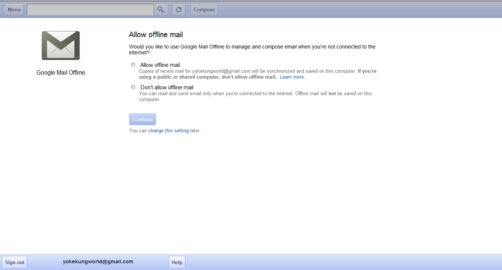Focus the search input field
Viewport: 502px width, 270px height.
pyautogui.click(x=90, y=10)
